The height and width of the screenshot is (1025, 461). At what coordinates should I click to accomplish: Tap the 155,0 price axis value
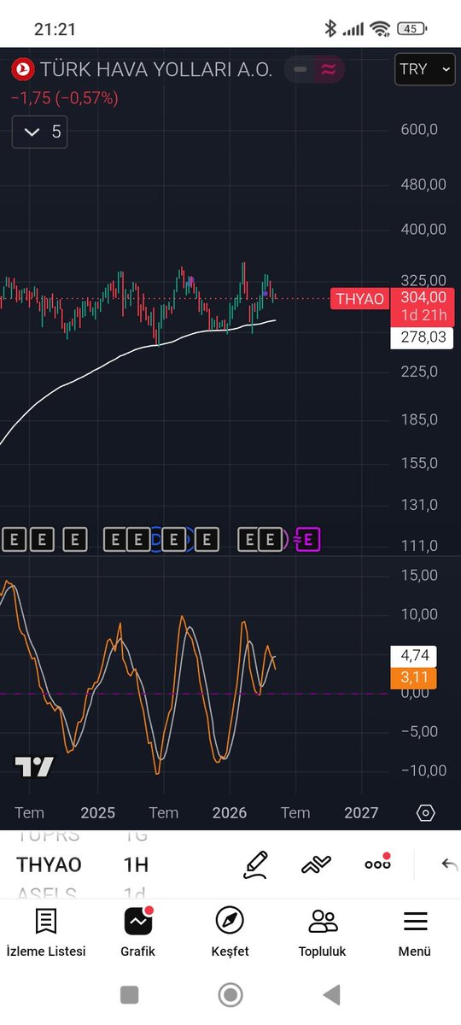(419, 463)
